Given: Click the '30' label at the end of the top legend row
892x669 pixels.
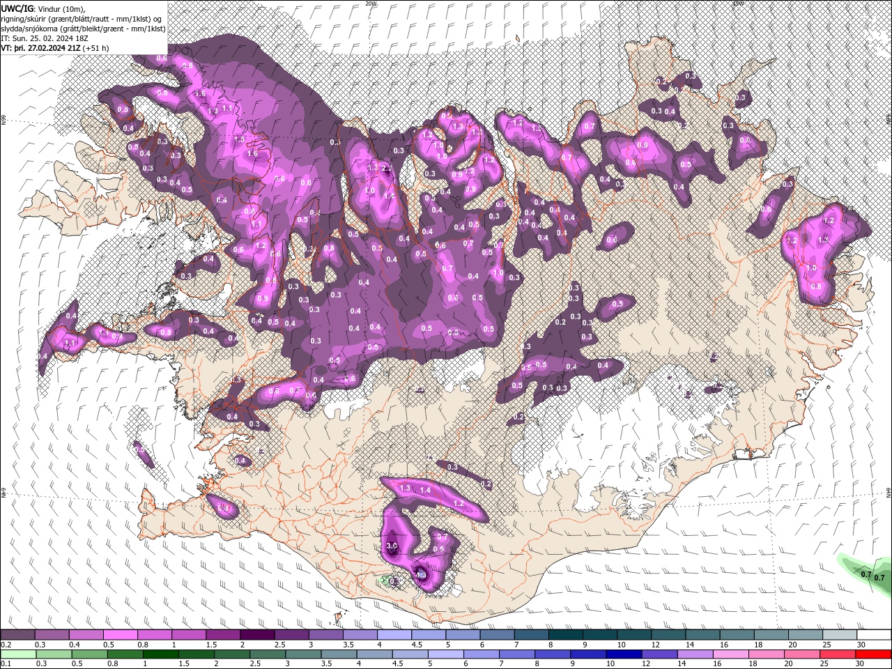Looking at the screenshot, I should click(x=861, y=645).
